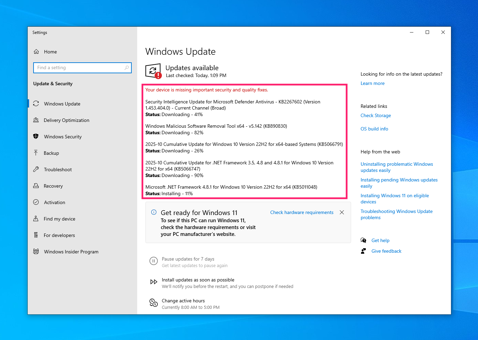Open the Learn more link

click(x=373, y=83)
